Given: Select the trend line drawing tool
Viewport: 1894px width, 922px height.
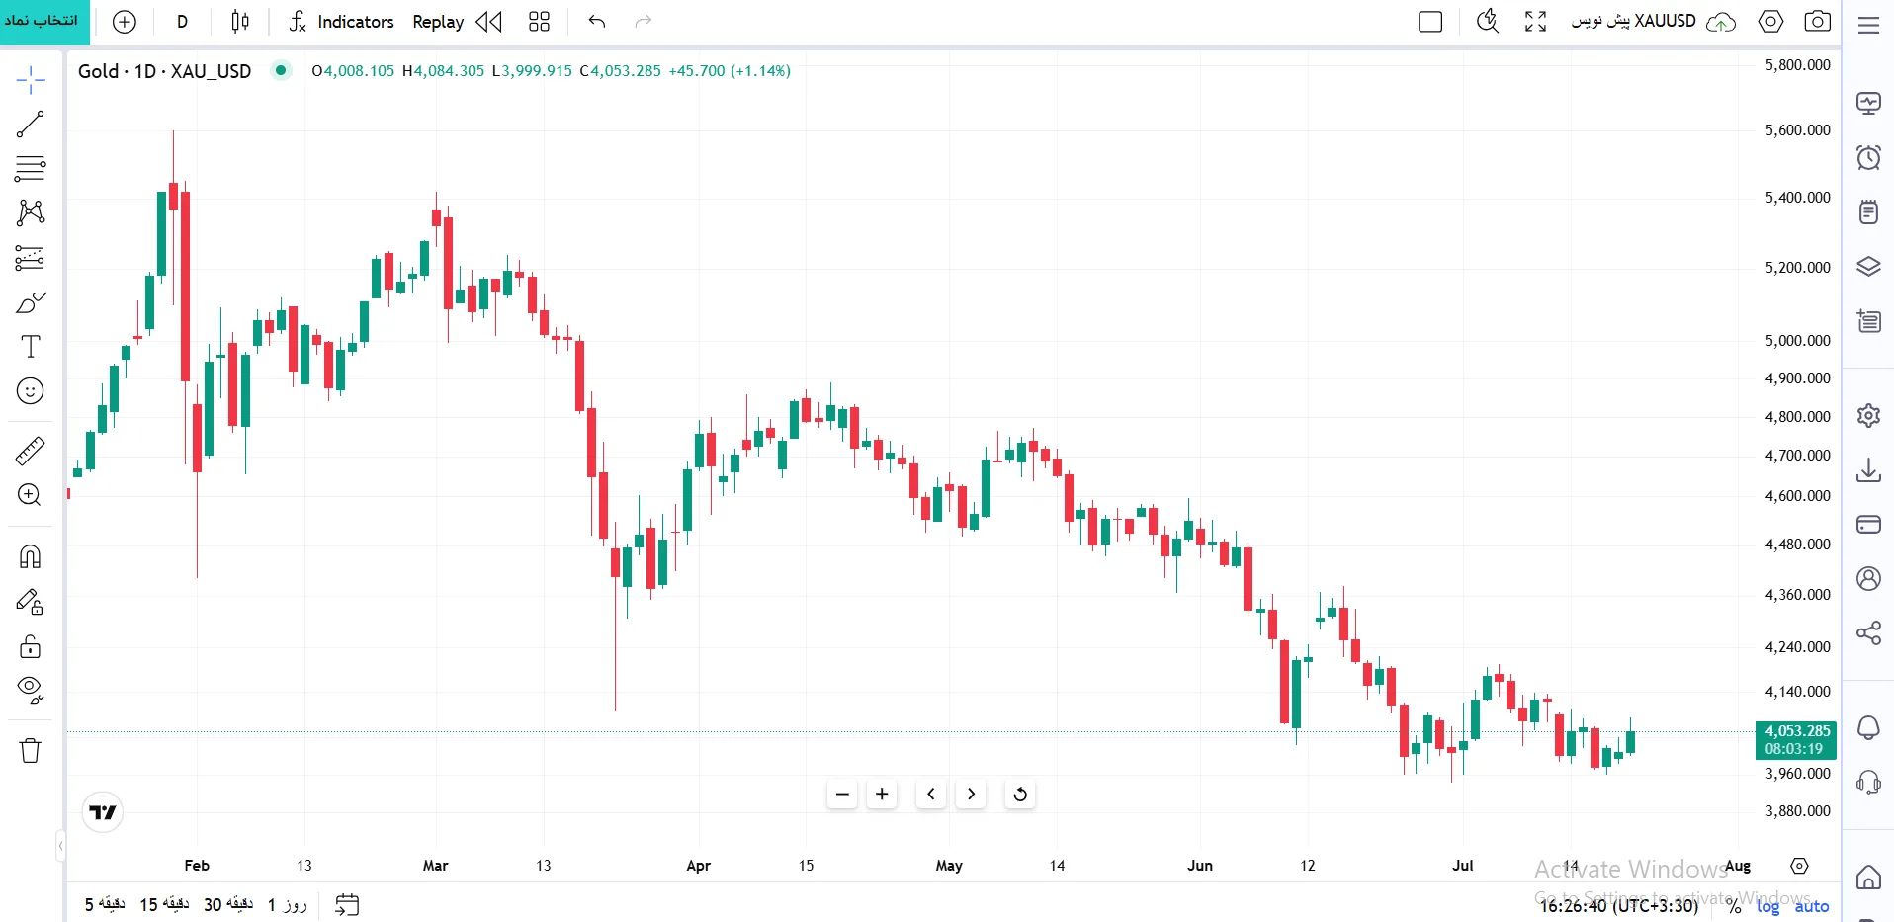Looking at the screenshot, I should pos(31,124).
